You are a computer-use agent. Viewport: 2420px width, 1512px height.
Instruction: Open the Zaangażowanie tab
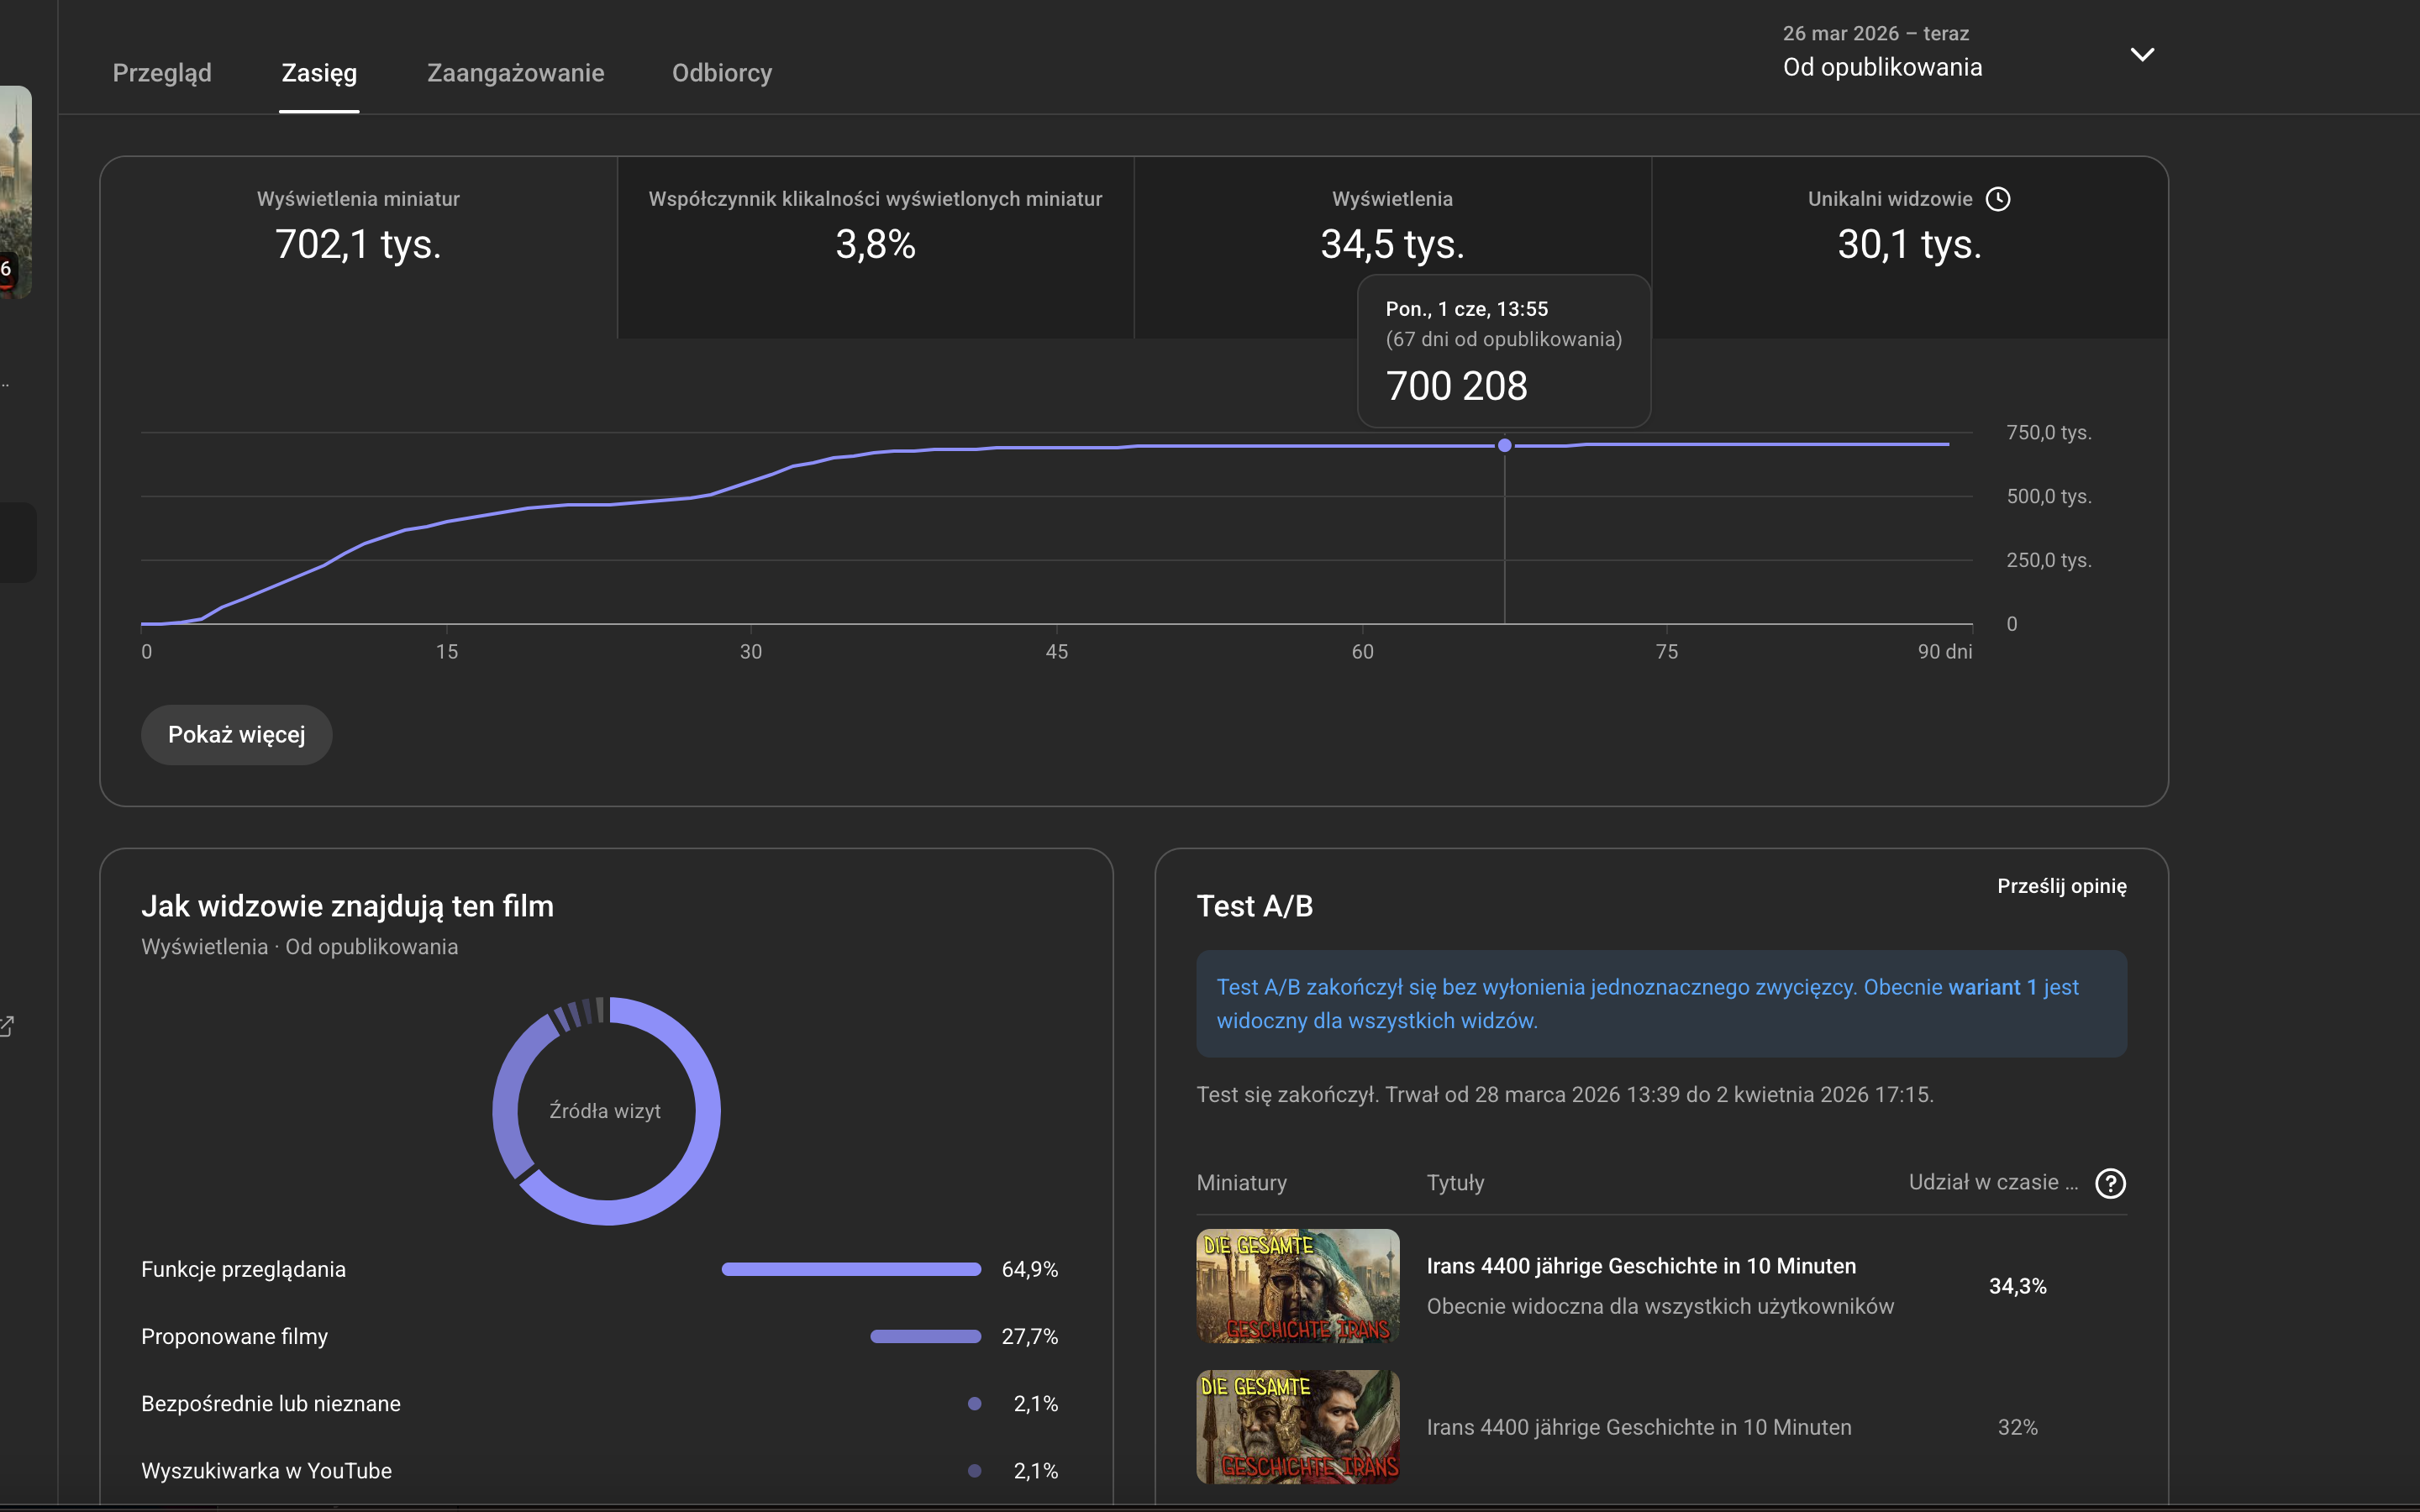515,73
